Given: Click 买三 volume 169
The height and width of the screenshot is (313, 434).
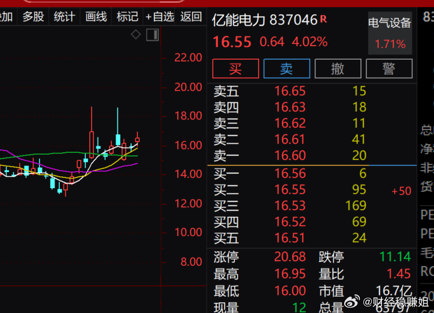Looking at the screenshot, I should (356, 205).
